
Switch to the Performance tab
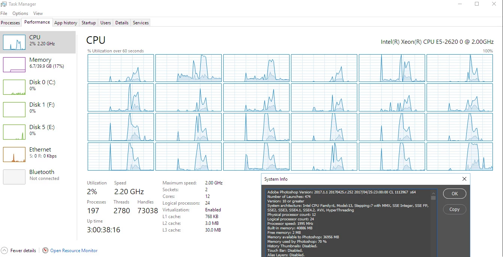tap(37, 22)
